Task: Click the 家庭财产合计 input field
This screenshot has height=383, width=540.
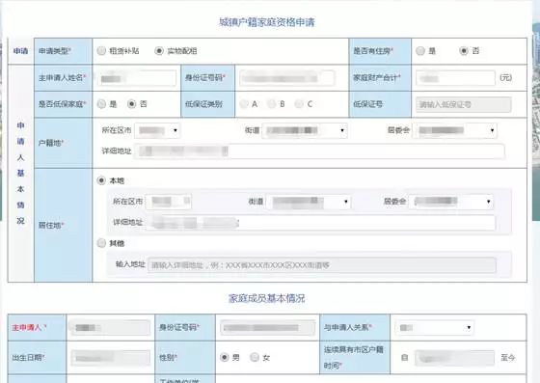Action: pos(455,78)
